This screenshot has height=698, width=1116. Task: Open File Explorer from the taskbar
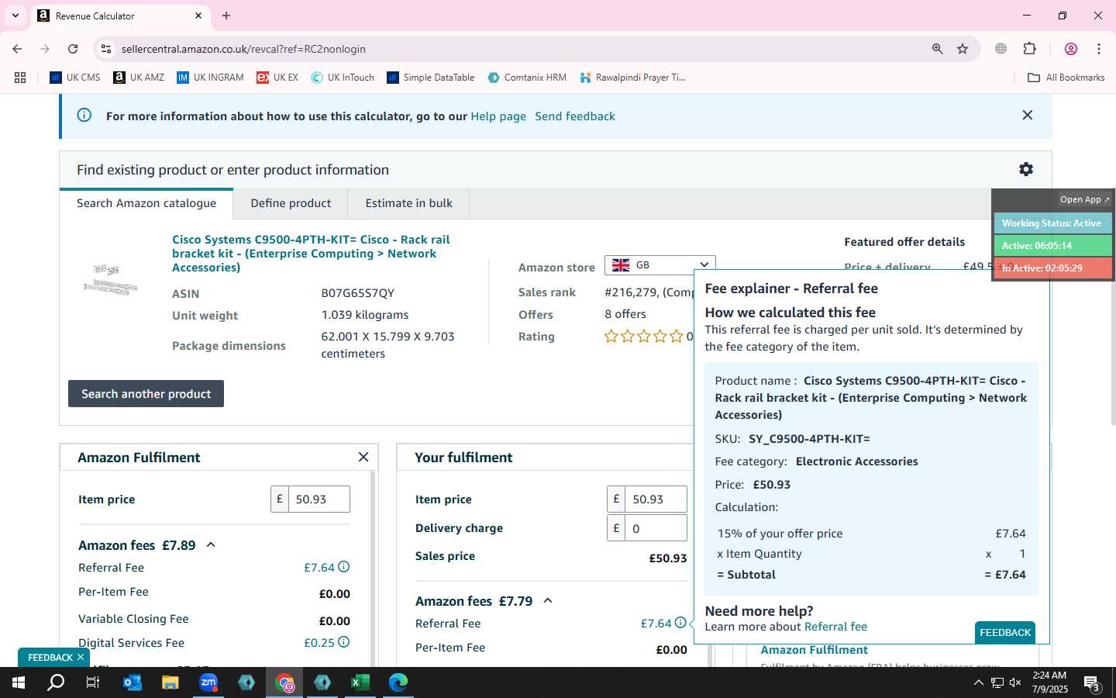[x=170, y=682]
